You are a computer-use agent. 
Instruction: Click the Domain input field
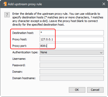click(72, 72)
